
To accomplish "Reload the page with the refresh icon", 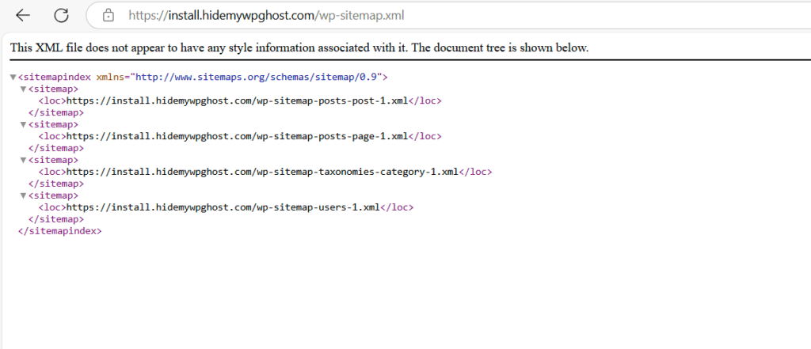I will coord(62,16).
